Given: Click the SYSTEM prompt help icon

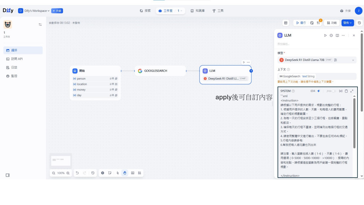Looking at the screenshot, I should click(x=293, y=91).
